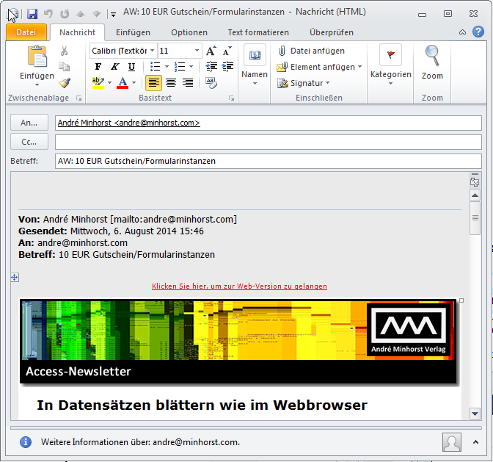Click the vertical scrollbar down arrow
The image size is (493, 462).
[475, 414]
